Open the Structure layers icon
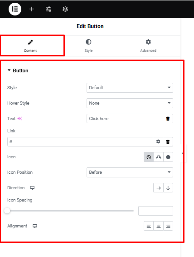 [x=65, y=9]
